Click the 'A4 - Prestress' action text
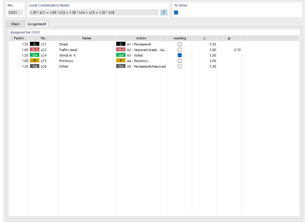Image resolution: width=308 pixels, height=222 pixels. (137, 61)
